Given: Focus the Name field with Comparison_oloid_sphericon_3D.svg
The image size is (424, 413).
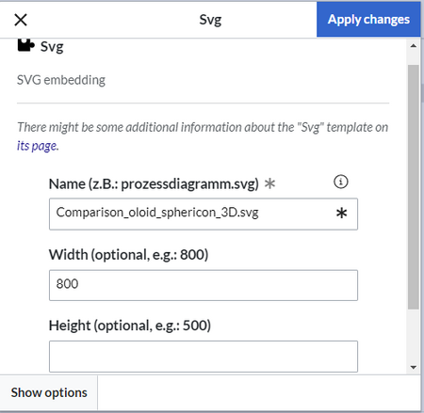Looking at the screenshot, I should (204, 214).
